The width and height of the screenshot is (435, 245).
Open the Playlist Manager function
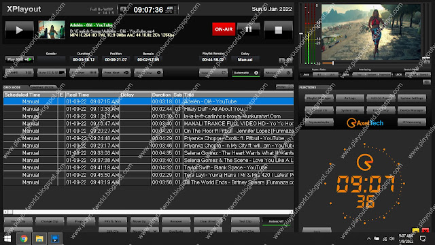(x=319, y=98)
